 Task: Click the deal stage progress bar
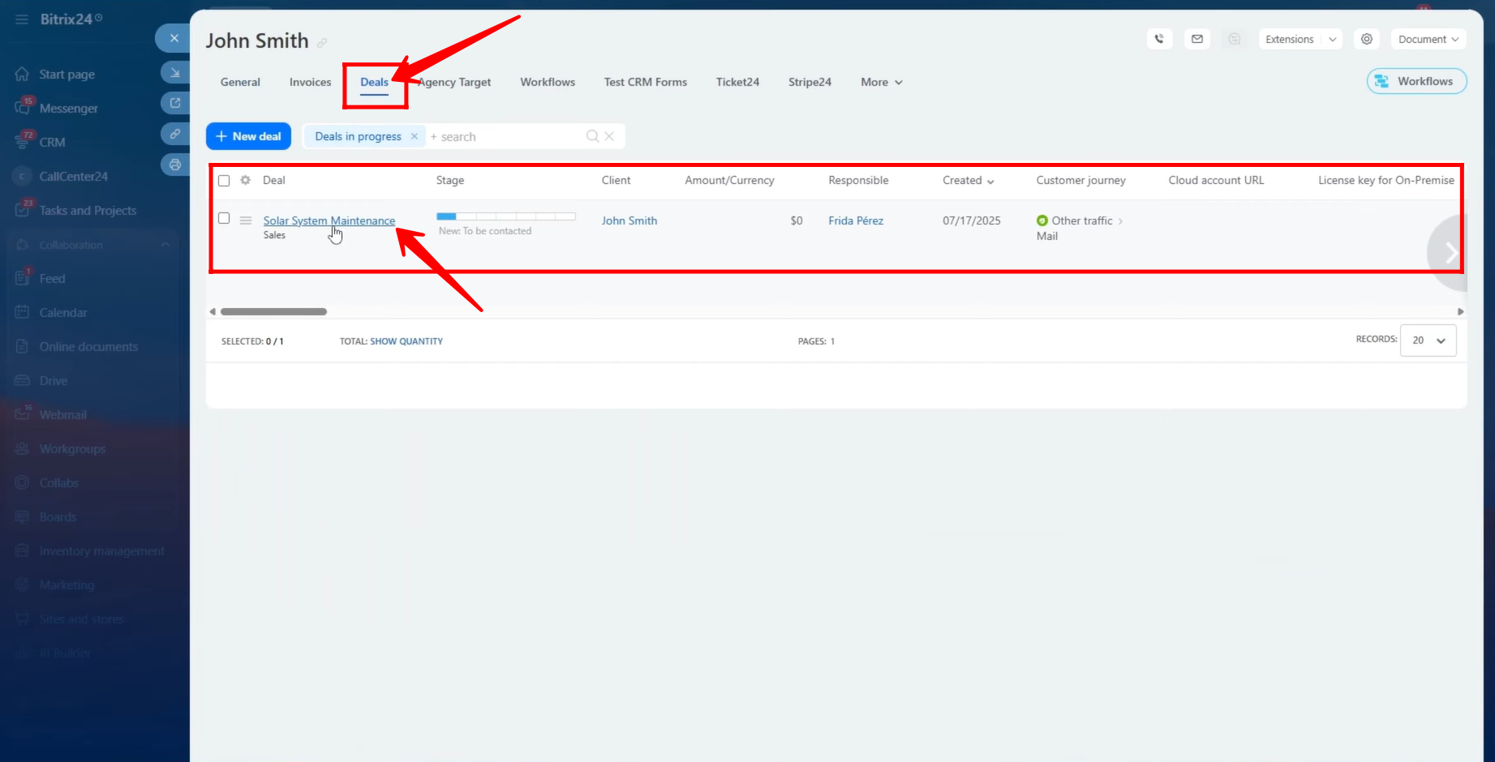tap(505, 216)
